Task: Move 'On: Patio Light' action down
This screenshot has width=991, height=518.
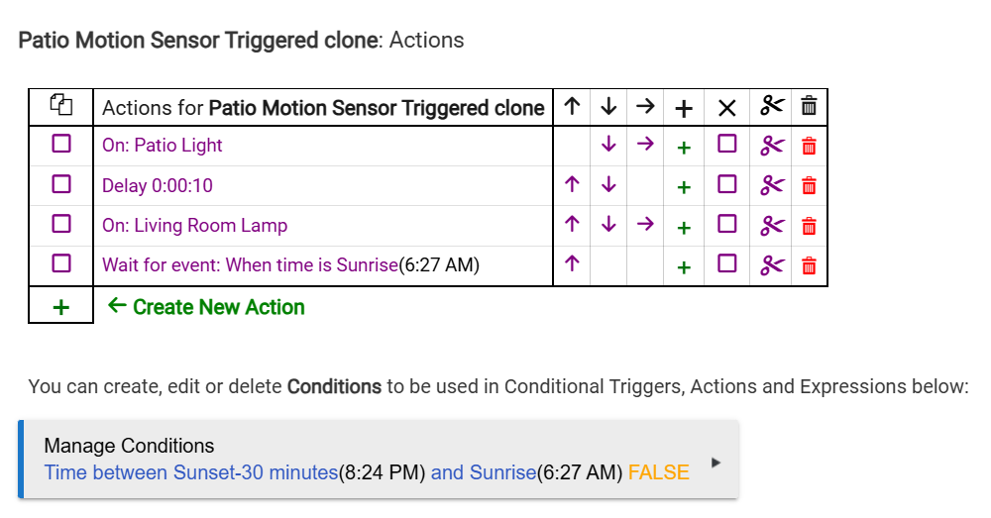Action: 608,145
